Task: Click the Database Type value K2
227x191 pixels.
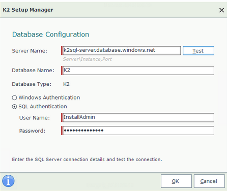Action: [x=66, y=84]
